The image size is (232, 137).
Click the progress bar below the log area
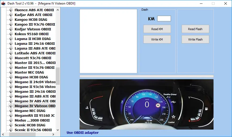[147, 76]
